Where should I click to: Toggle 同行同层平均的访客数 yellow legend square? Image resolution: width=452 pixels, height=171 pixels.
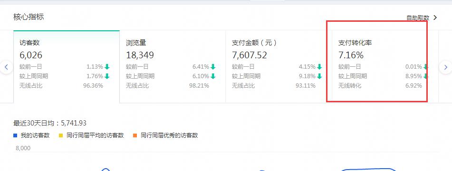(61, 135)
